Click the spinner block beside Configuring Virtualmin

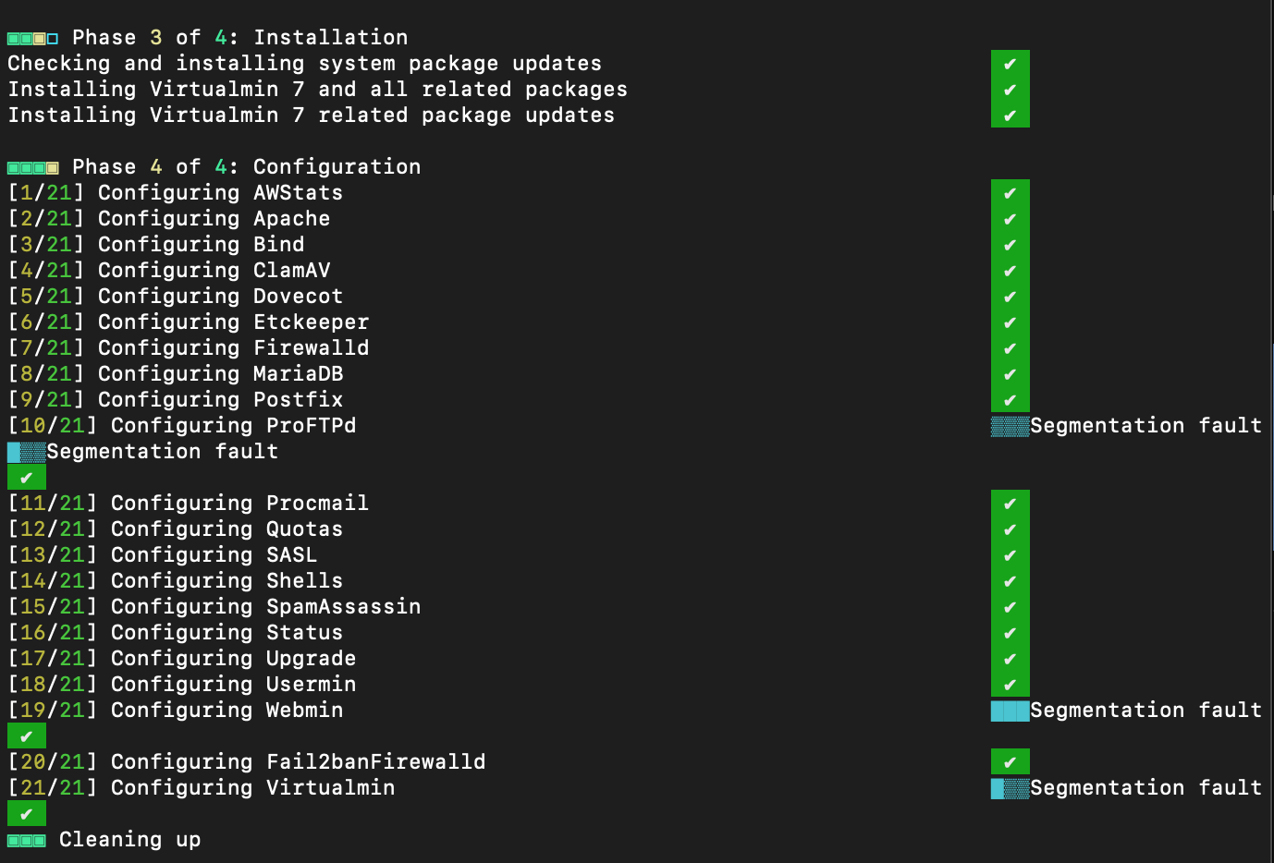click(x=1010, y=788)
